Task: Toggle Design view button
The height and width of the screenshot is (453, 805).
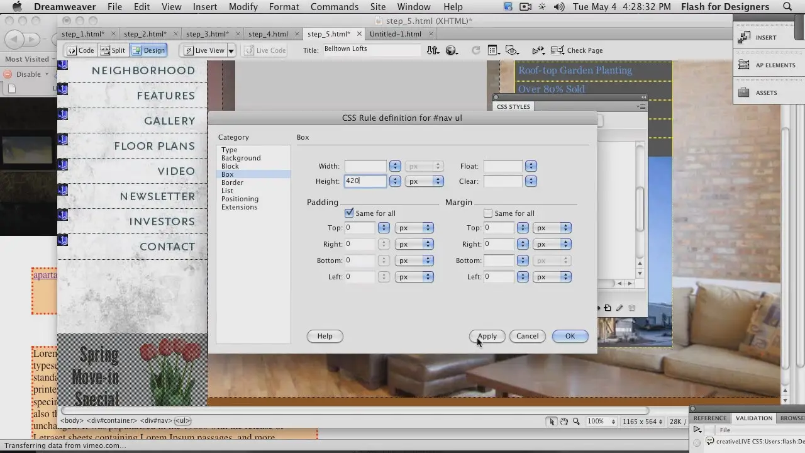Action: tap(148, 50)
